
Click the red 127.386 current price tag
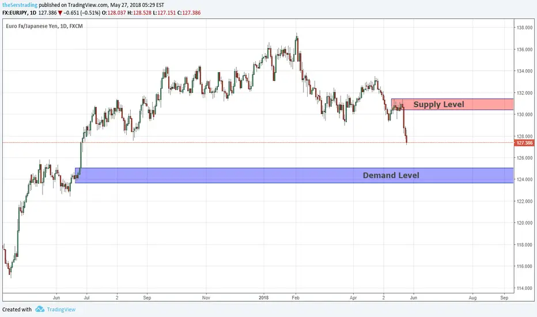coord(524,143)
